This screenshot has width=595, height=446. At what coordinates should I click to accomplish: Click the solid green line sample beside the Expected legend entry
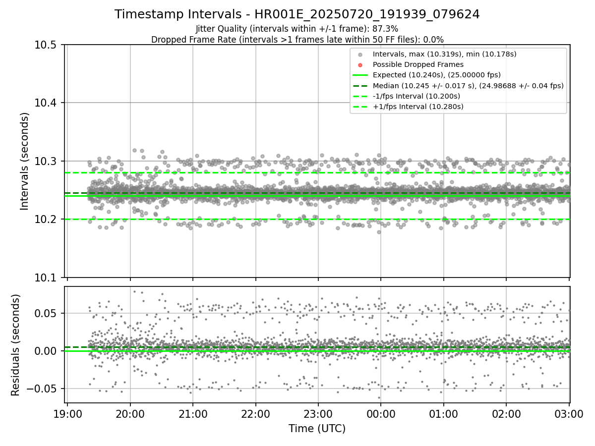[360, 75]
